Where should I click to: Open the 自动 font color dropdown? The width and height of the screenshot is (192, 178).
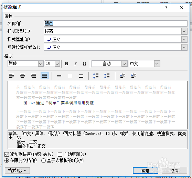click(124, 64)
